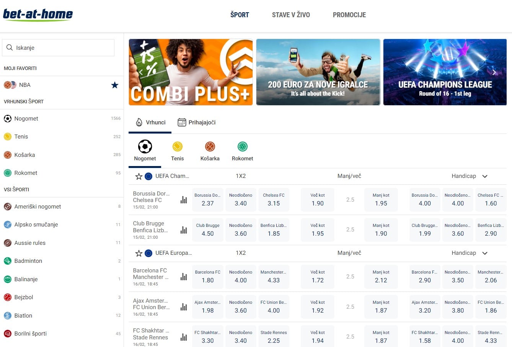Favorite UEFA Europa League with star
The width and height of the screenshot is (512, 347).
click(x=139, y=253)
